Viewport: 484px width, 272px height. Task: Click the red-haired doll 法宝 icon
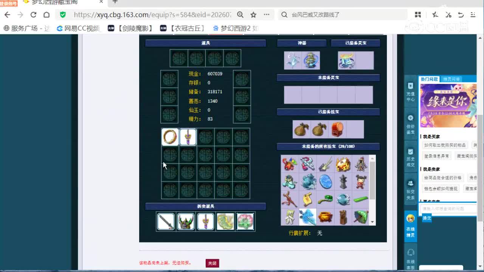361,182
